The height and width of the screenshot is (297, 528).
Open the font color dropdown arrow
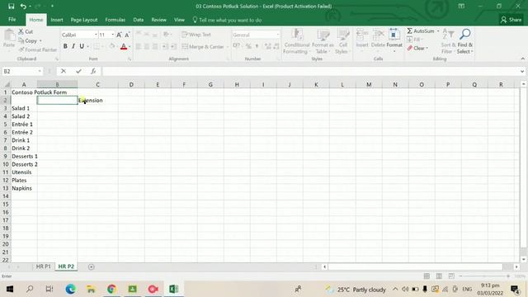click(x=130, y=46)
